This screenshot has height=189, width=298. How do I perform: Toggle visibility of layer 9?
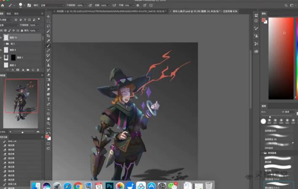pos(1,50)
